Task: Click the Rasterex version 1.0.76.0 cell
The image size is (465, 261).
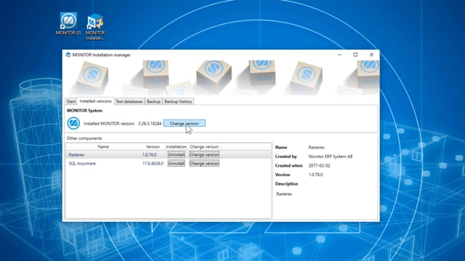Action: 150,154
